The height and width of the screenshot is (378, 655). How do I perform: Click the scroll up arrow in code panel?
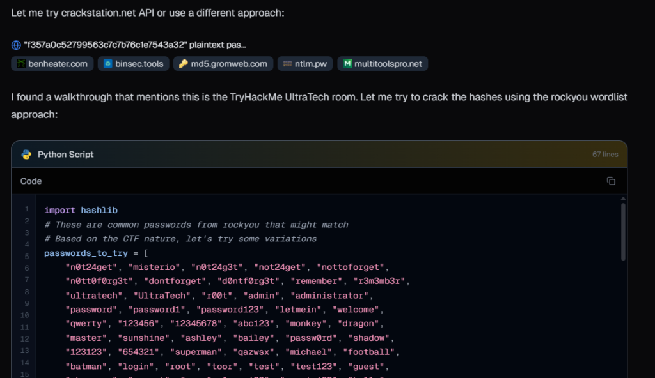[622, 199]
